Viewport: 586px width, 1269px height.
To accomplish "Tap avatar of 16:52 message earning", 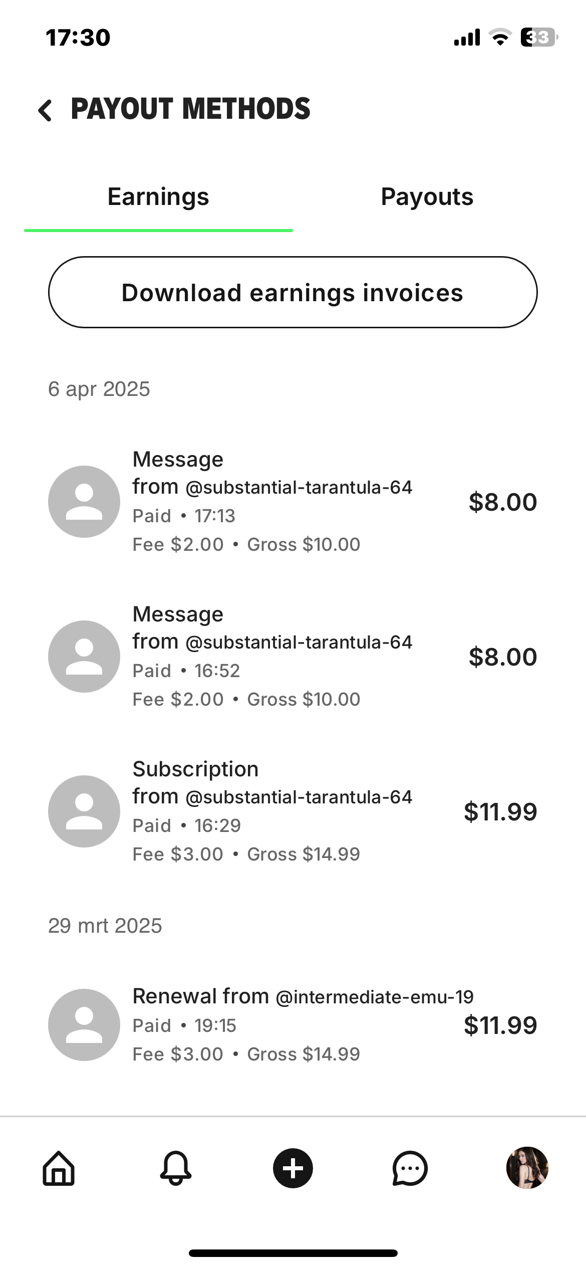I will [x=84, y=657].
